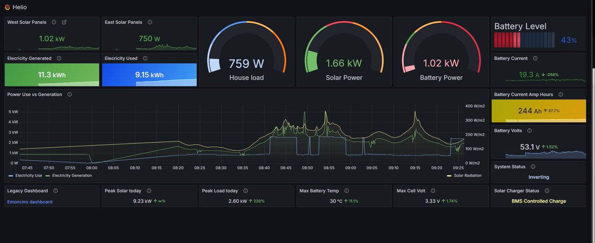Click the BMS Controlled Charge status text
595x243 pixels.
[538, 201]
